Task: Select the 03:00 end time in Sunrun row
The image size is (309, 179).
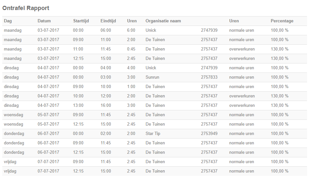Action: point(106,77)
